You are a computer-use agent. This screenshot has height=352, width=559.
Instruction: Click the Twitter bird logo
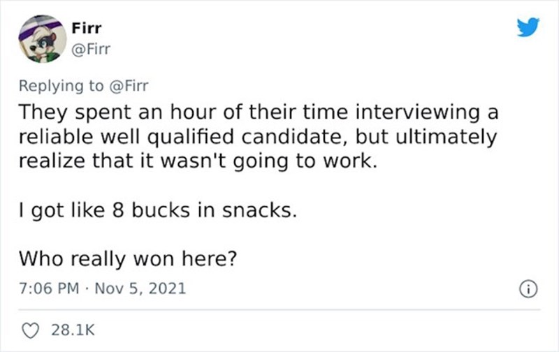[528, 27]
